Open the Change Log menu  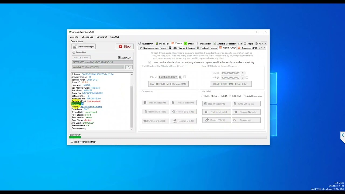(x=88, y=37)
